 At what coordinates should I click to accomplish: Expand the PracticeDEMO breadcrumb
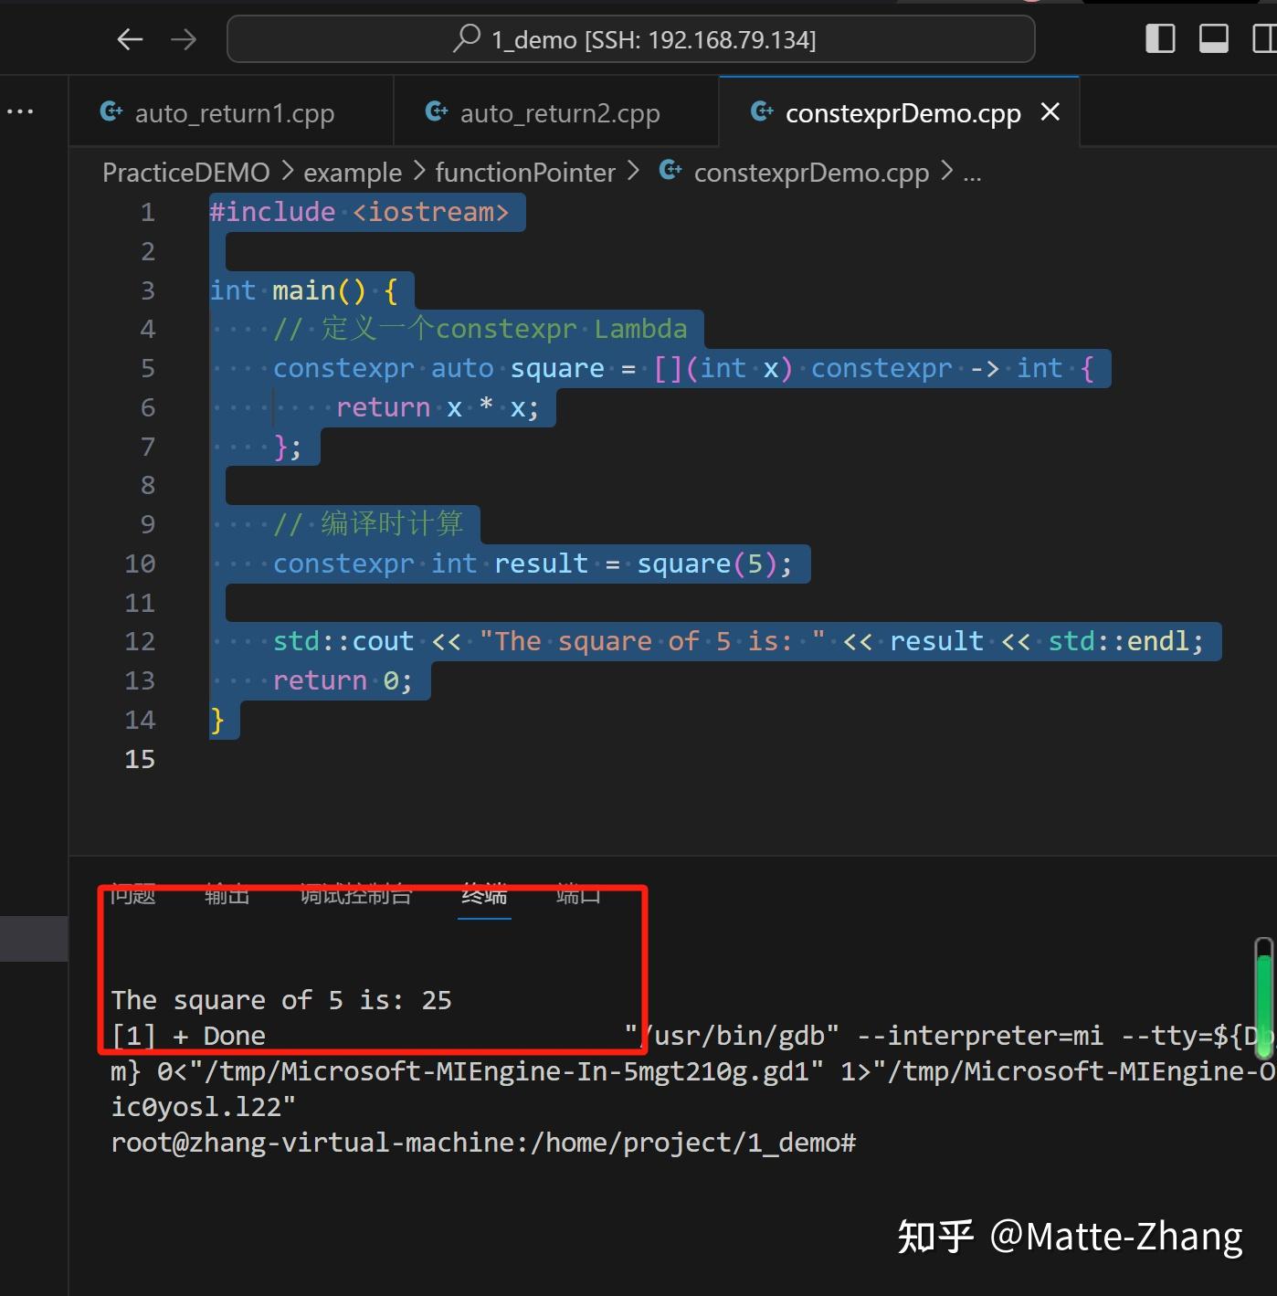coord(185,172)
